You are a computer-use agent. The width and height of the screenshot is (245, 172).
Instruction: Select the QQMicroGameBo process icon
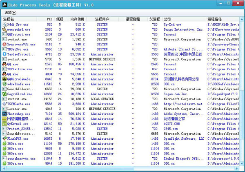pyautogui.click(x=4, y=79)
